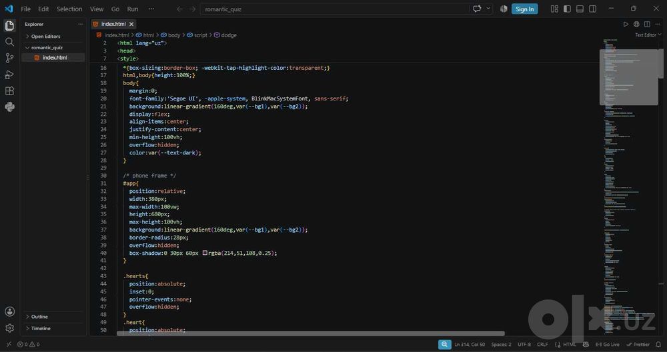Open the Explorer view in activity bar
The image size is (667, 352).
[9, 25]
